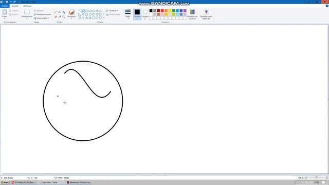Open the Remplissage dropdown

(x=114, y=14)
